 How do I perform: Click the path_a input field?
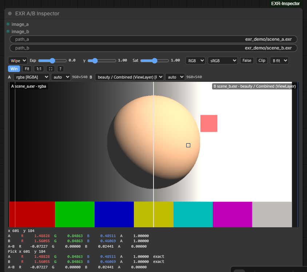tap(153, 39)
